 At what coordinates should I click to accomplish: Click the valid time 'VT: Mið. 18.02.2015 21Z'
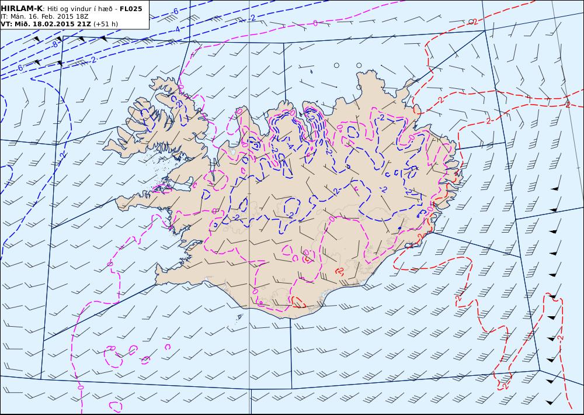click(x=46, y=24)
